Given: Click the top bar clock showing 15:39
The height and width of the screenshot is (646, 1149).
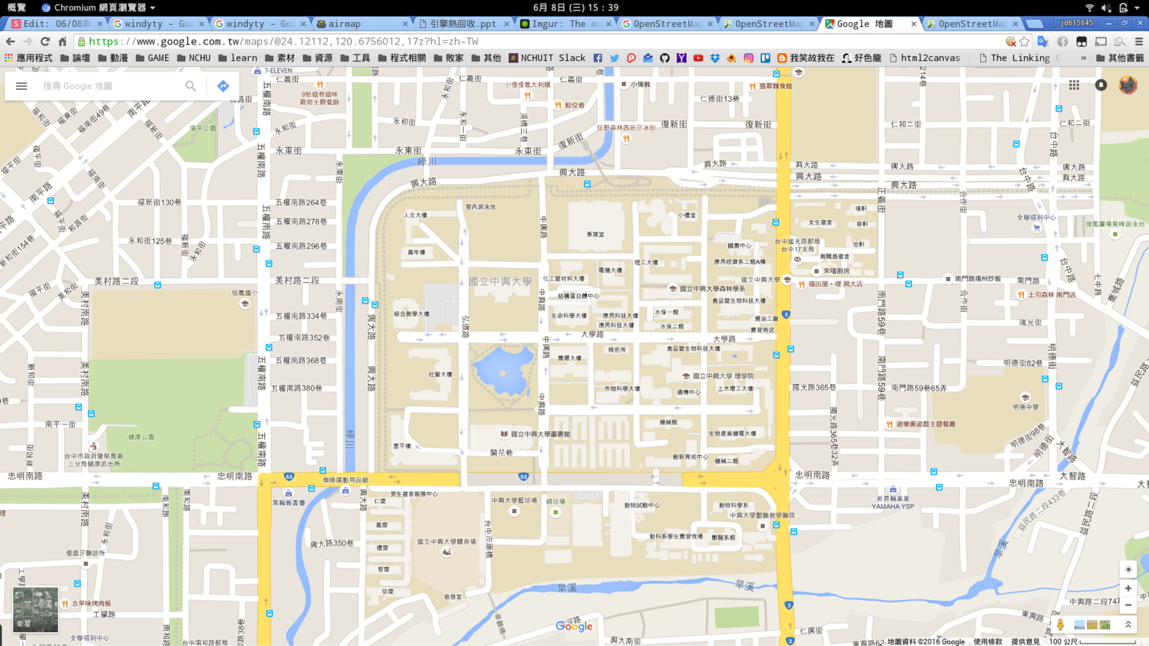Looking at the screenshot, I should 576,7.
